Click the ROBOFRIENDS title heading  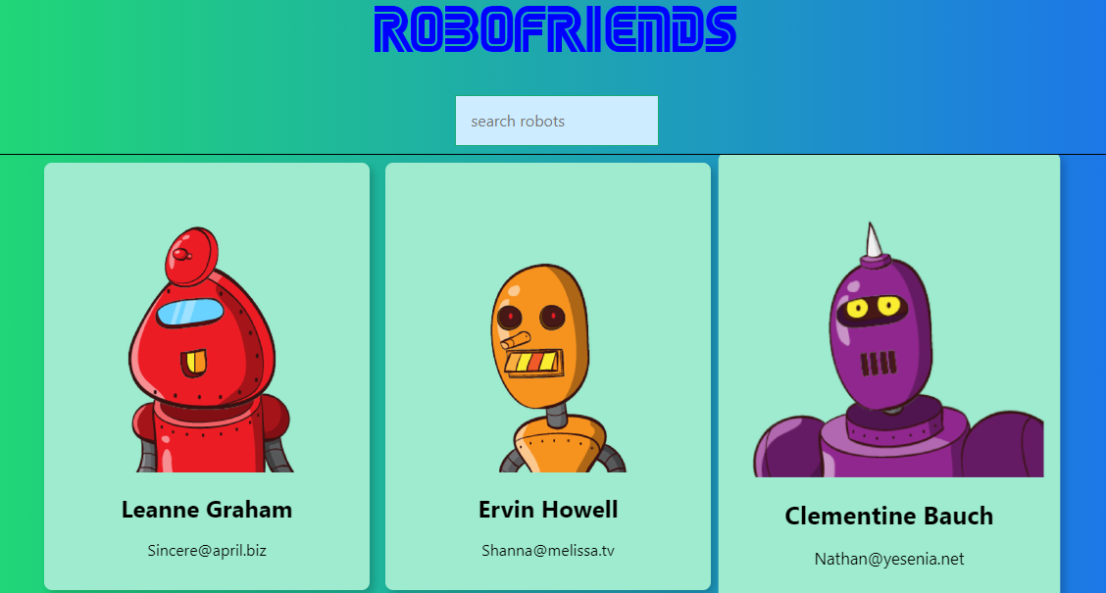[x=555, y=29]
